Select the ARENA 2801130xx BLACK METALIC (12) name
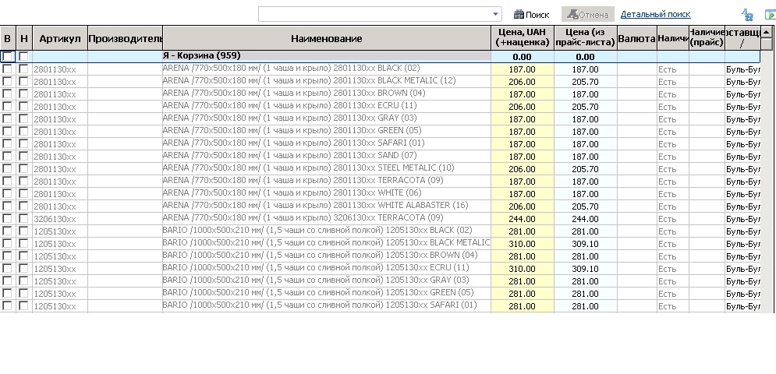776x374 pixels. pos(310,80)
